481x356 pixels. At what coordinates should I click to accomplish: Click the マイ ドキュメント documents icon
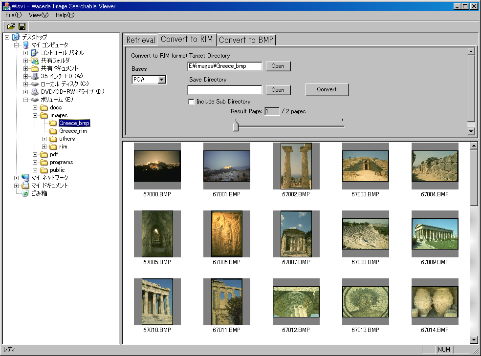pos(25,186)
